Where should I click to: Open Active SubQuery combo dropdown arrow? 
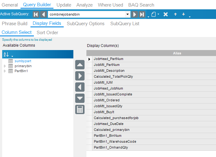click(x=127, y=14)
